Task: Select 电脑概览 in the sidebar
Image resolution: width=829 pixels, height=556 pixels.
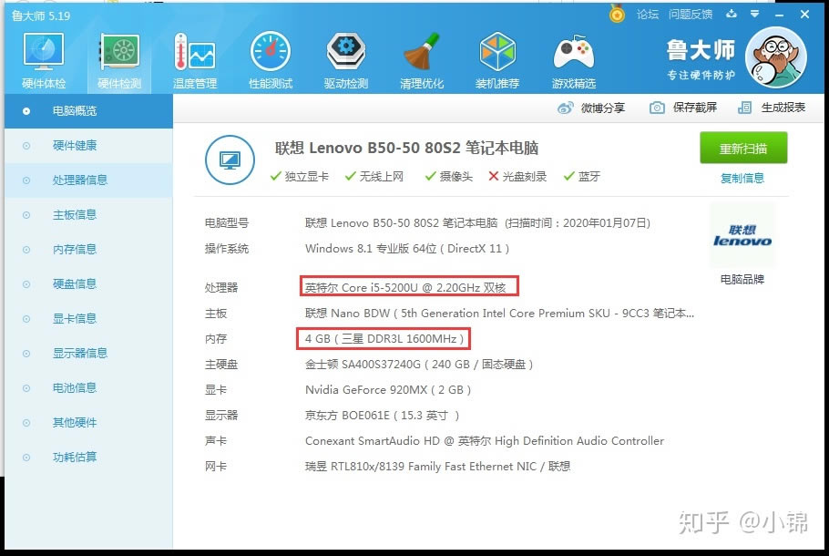Action: tap(88, 111)
